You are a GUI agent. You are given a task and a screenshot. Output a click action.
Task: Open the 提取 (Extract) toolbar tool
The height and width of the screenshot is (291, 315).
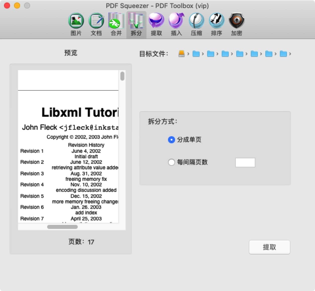coord(156,24)
